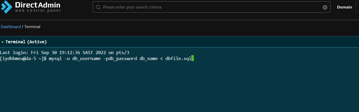
Task: Click the Domain label in the header
Action: tap(344, 7)
